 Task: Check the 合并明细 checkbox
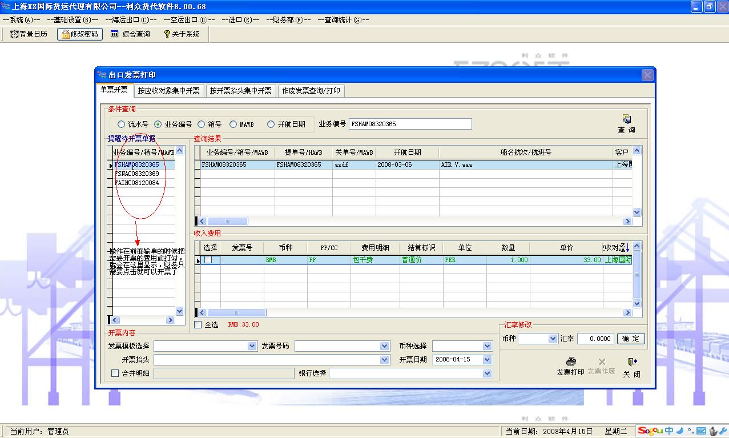pos(115,373)
